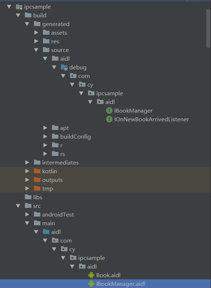This screenshot has width=211, height=288.
Task: Select the kotlin folder label
Action: (x=49, y=171)
